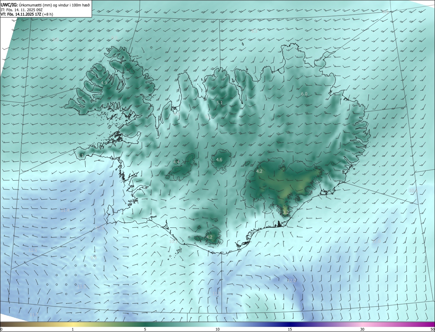Click the 3.2 value at Öræfajökull
The width and height of the screenshot is (435, 332).
286,213
